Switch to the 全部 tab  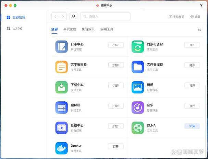point(54,29)
